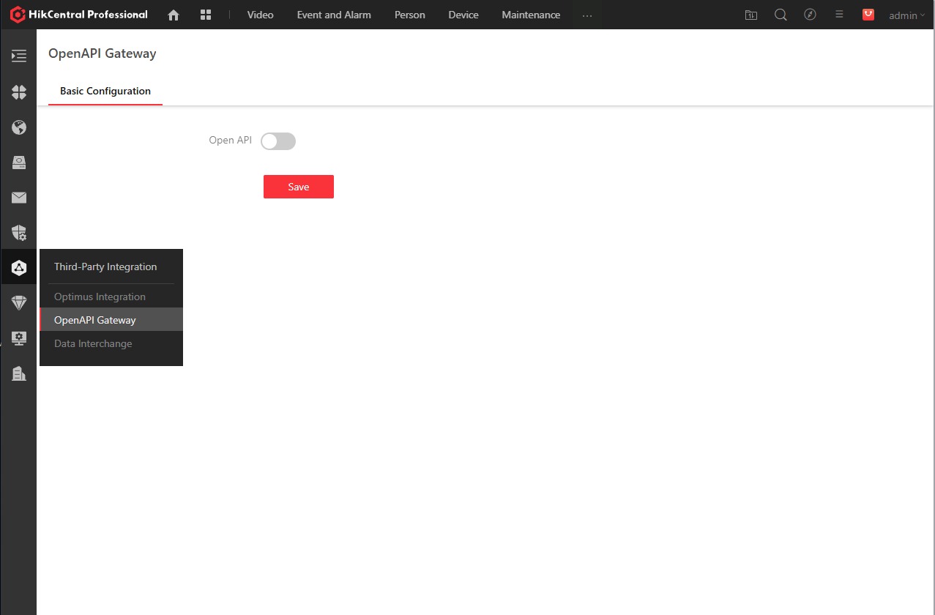Click the license diamond icon in sidebar
The height and width of the screenshot is (615, 935).
coord(19,302)
